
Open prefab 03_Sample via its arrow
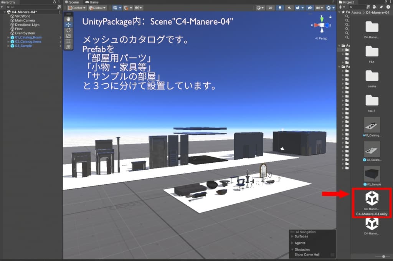60,46
